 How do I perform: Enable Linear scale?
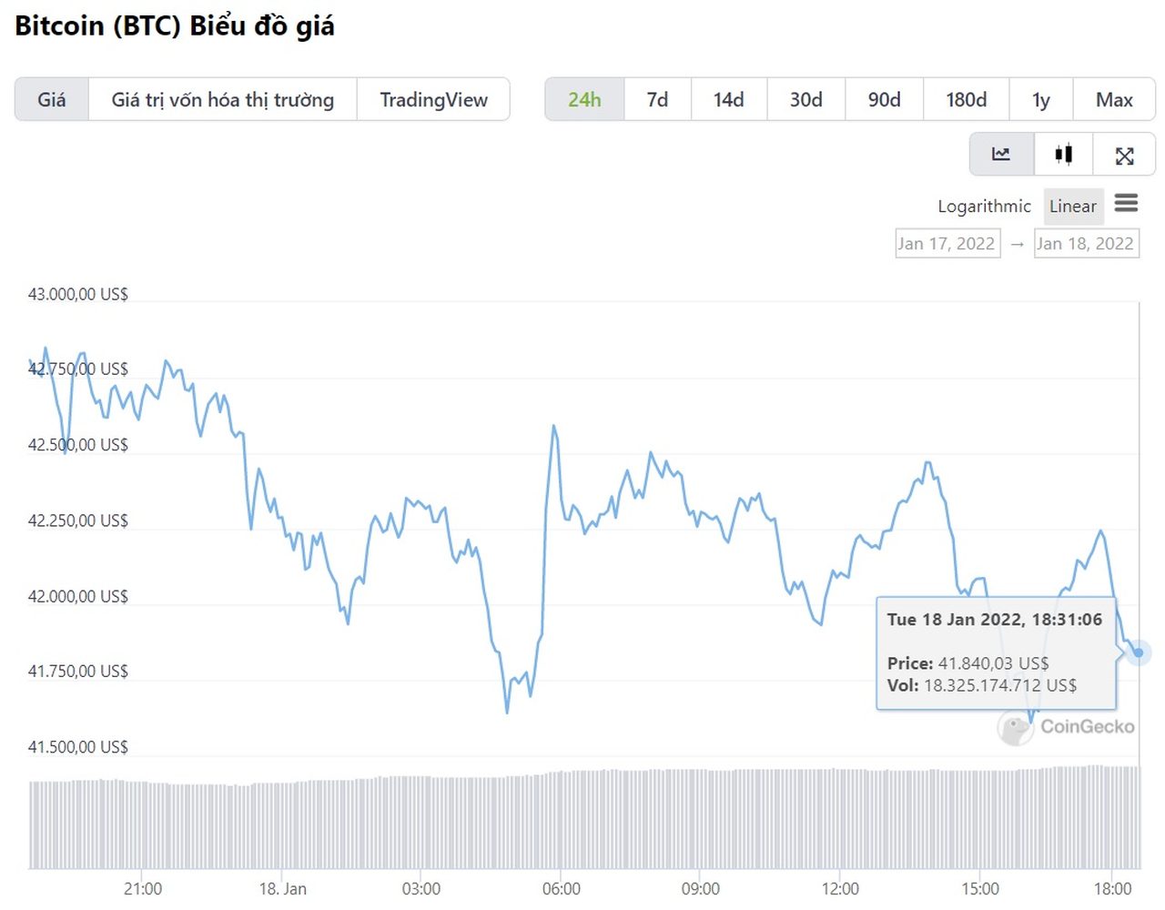[1073, 207]
